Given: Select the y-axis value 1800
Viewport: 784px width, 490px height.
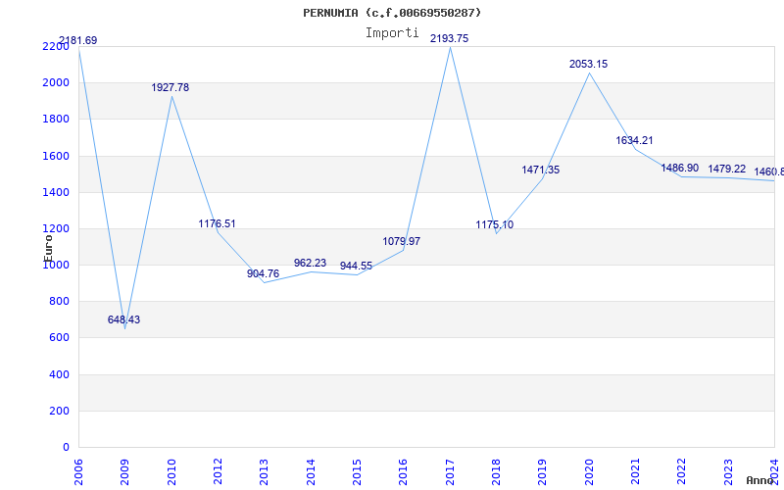Looking at the screenshot, I should pos(56,119).
